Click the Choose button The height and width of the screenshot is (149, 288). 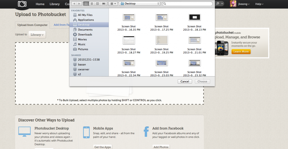click(x=202, y=82)
